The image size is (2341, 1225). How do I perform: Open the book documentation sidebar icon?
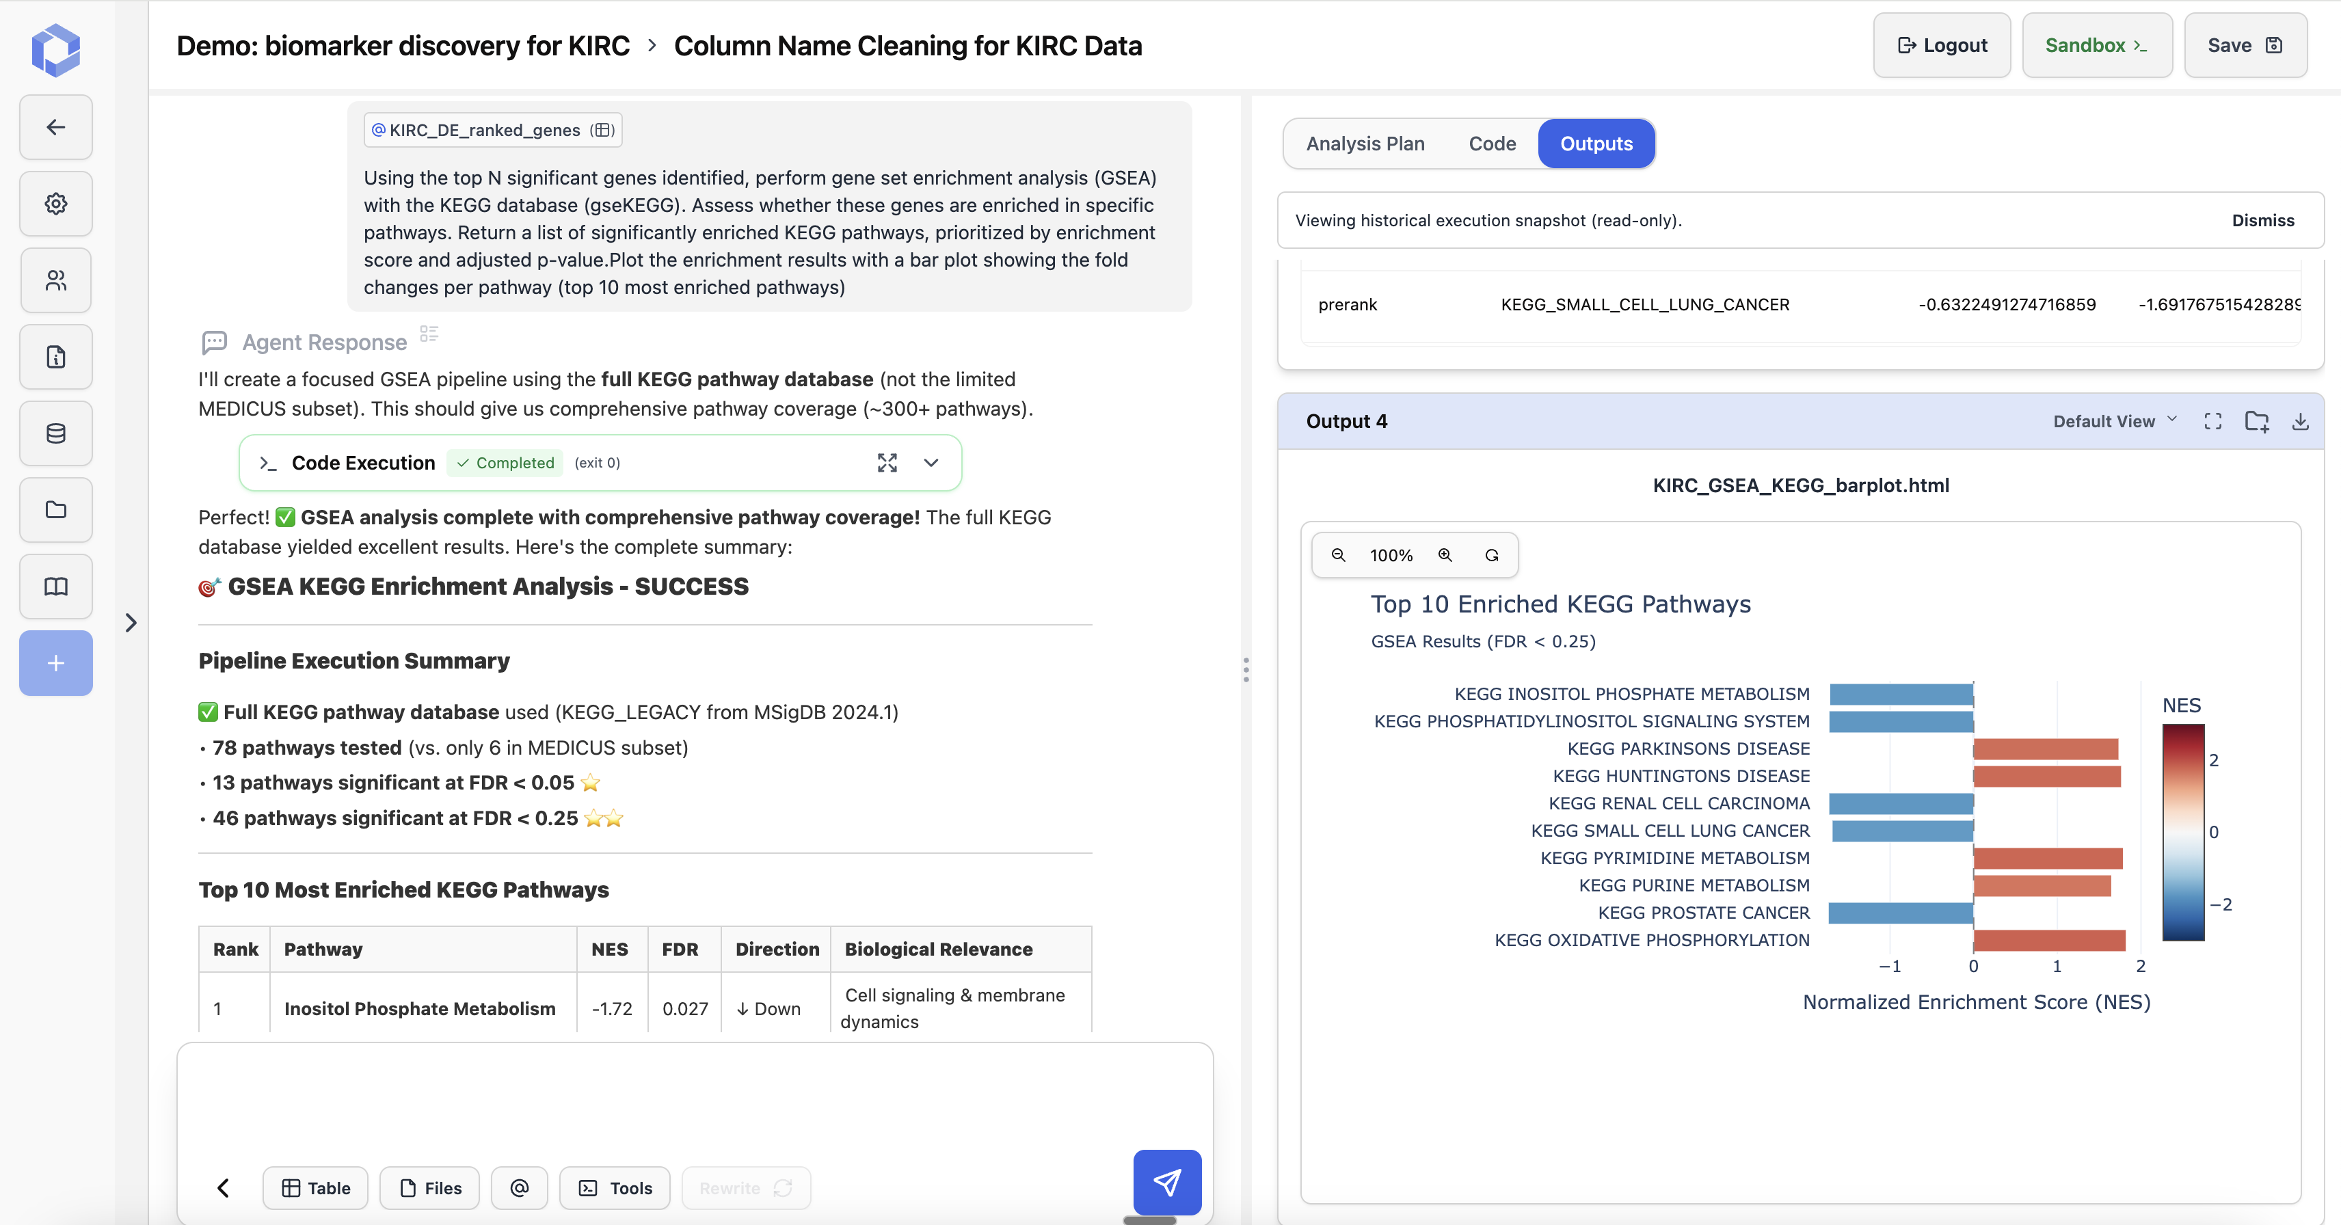[x=55, y=586]
